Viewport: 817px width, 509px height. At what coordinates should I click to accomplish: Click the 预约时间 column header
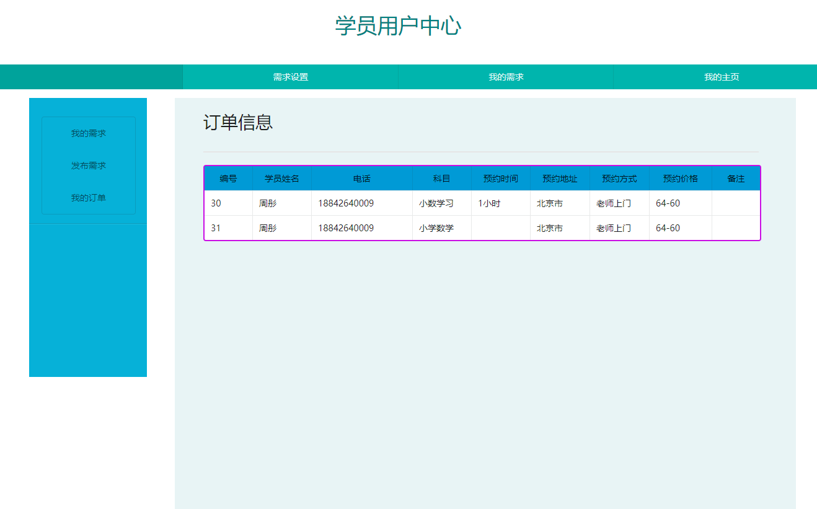click(x=500, y=178)
